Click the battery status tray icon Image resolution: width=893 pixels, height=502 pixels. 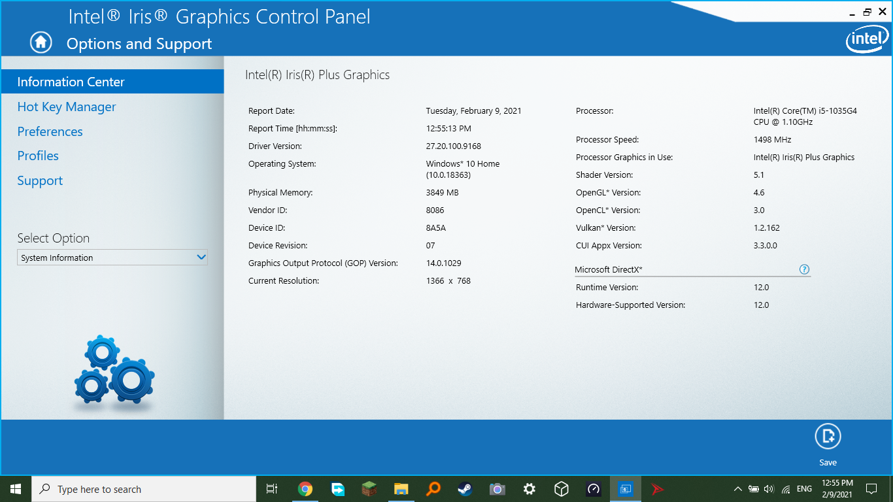(754, 489)
